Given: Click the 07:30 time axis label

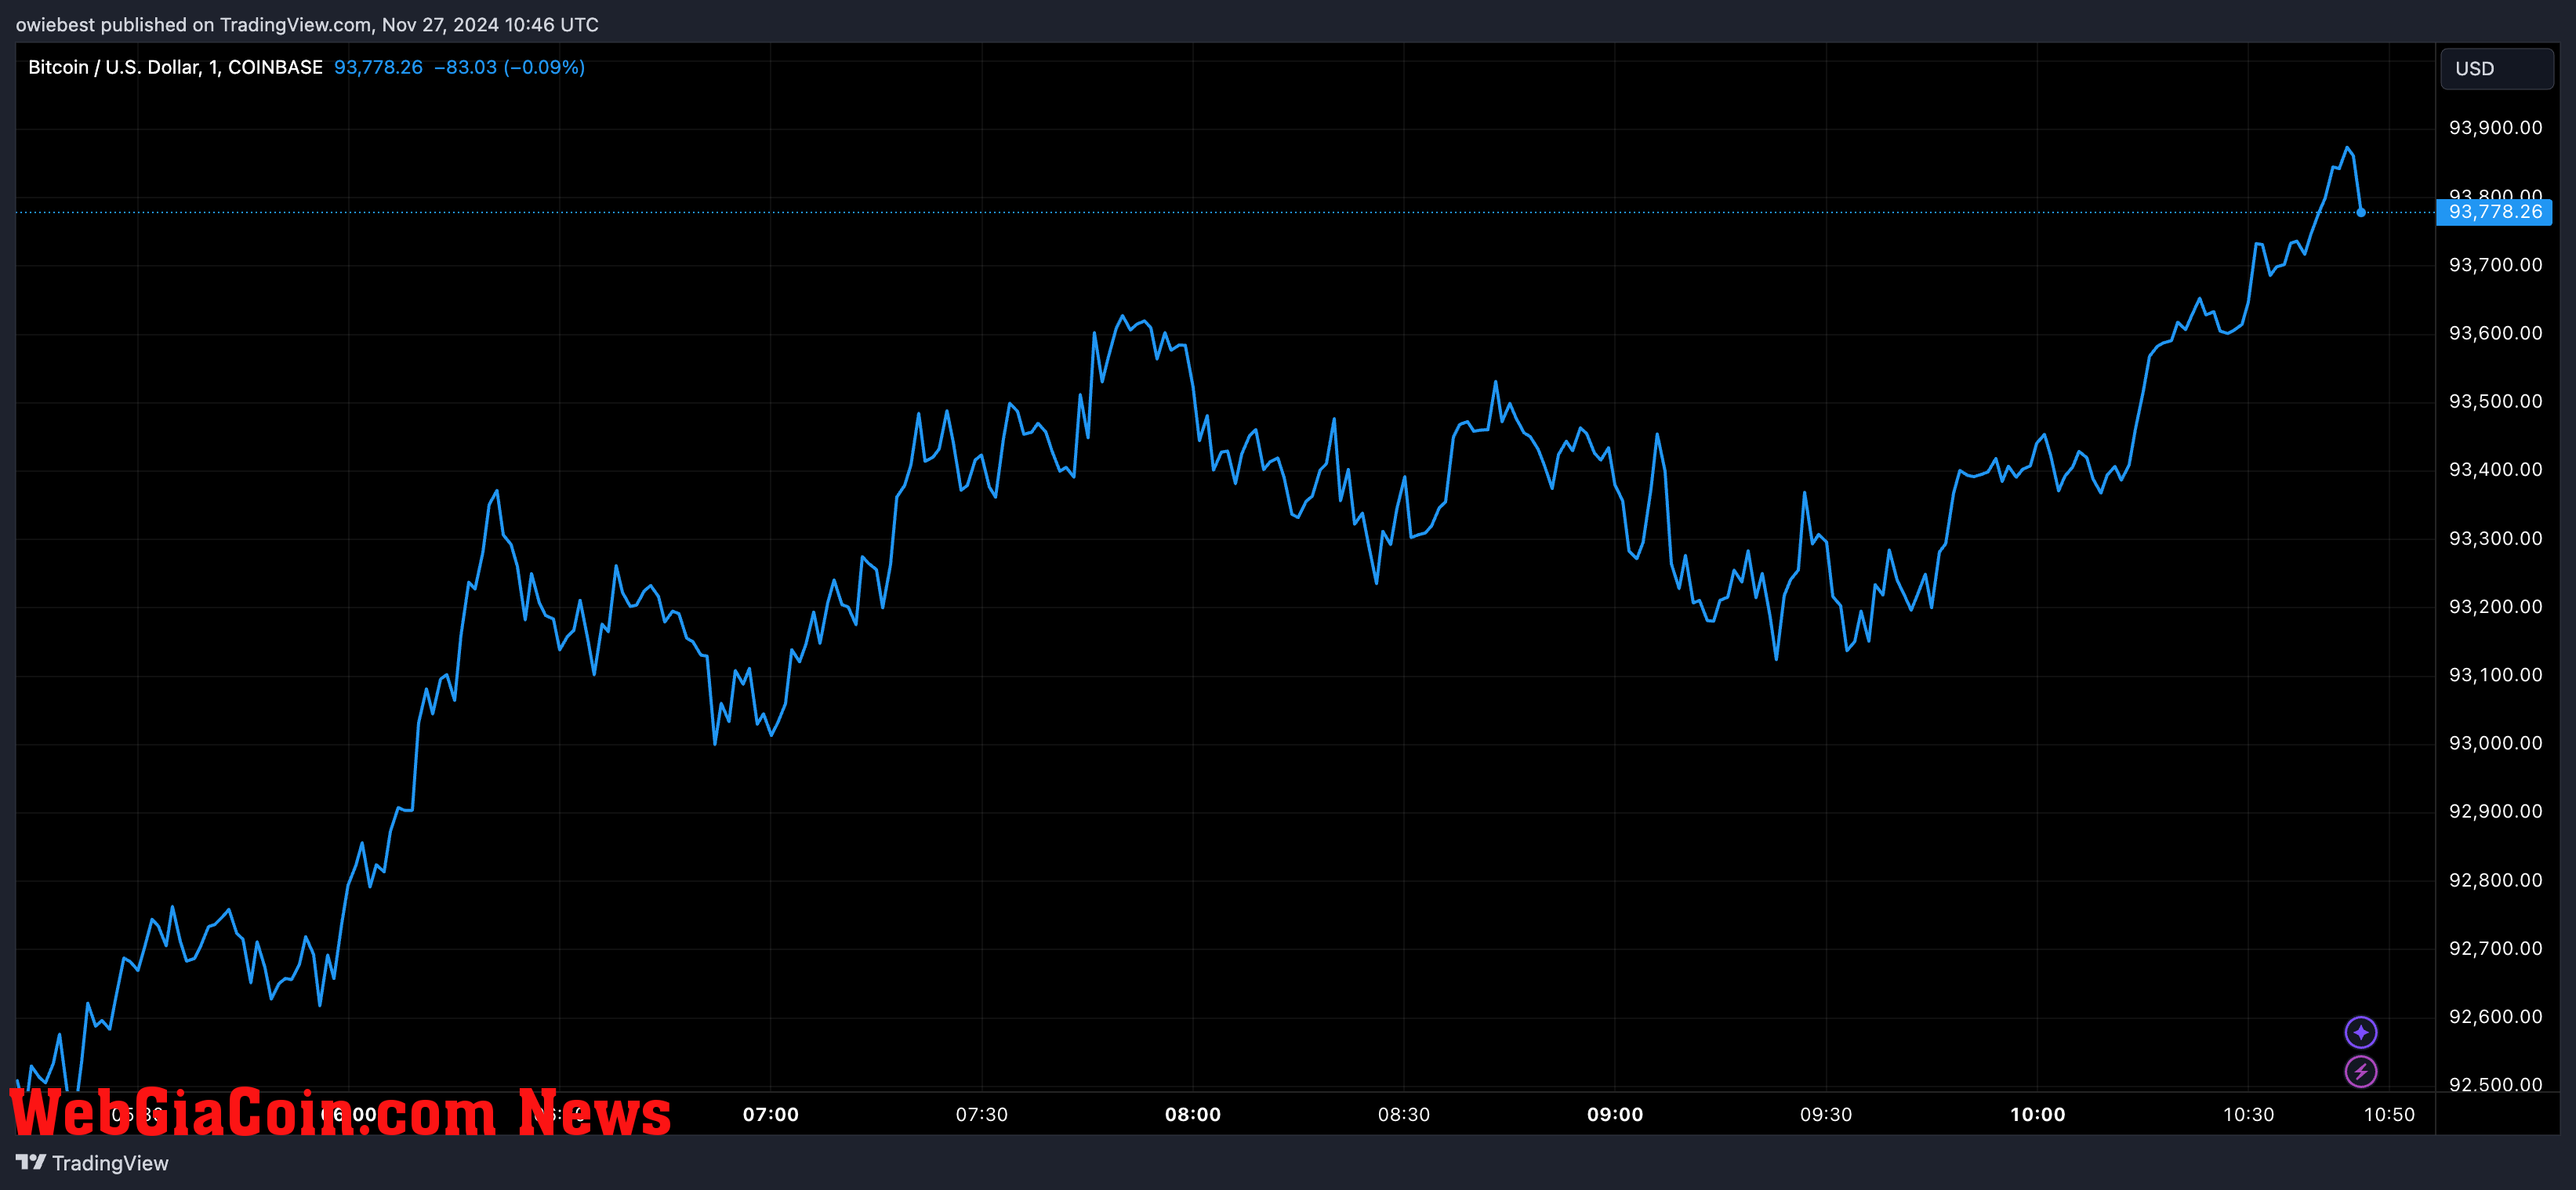Looking at the screenshot, I should [981, 1114].
